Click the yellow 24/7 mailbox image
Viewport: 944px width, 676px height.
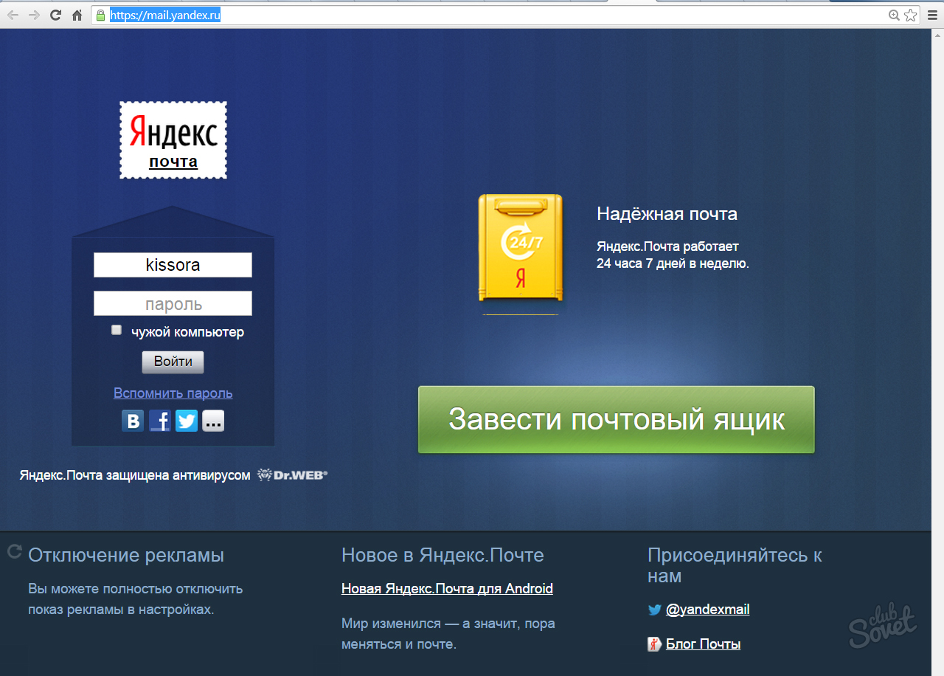(x=520, y=248)
